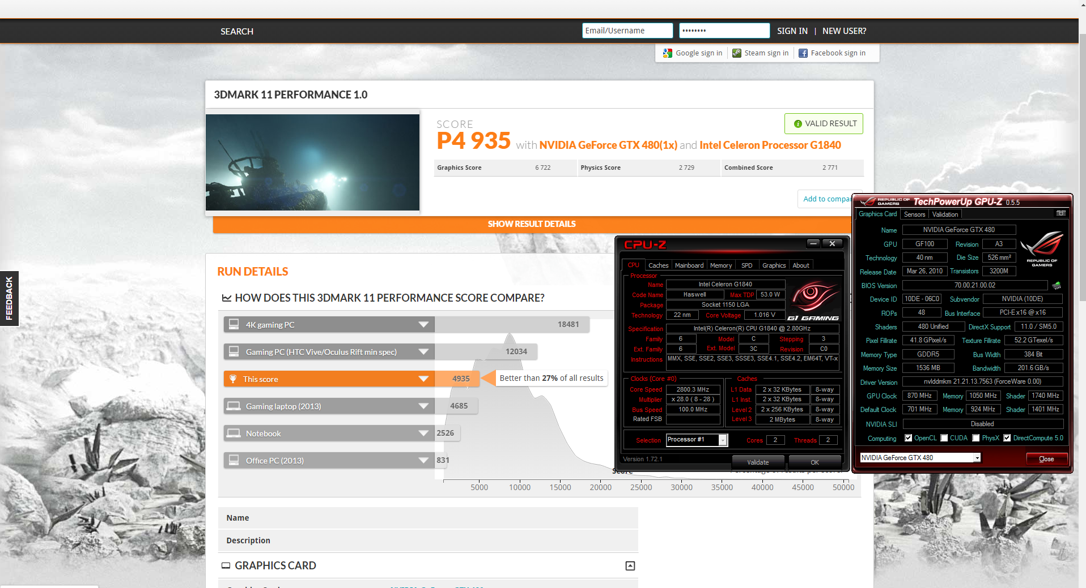This screenshot has width=1086, height=588.
Task: Click the Steam sign in icon
Action: [737, 53]
